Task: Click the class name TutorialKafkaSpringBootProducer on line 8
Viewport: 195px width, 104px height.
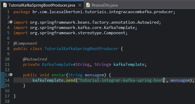Action: [x=81, y=49]
